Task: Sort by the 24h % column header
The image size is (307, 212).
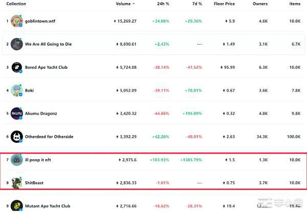Action: point(164,4)
